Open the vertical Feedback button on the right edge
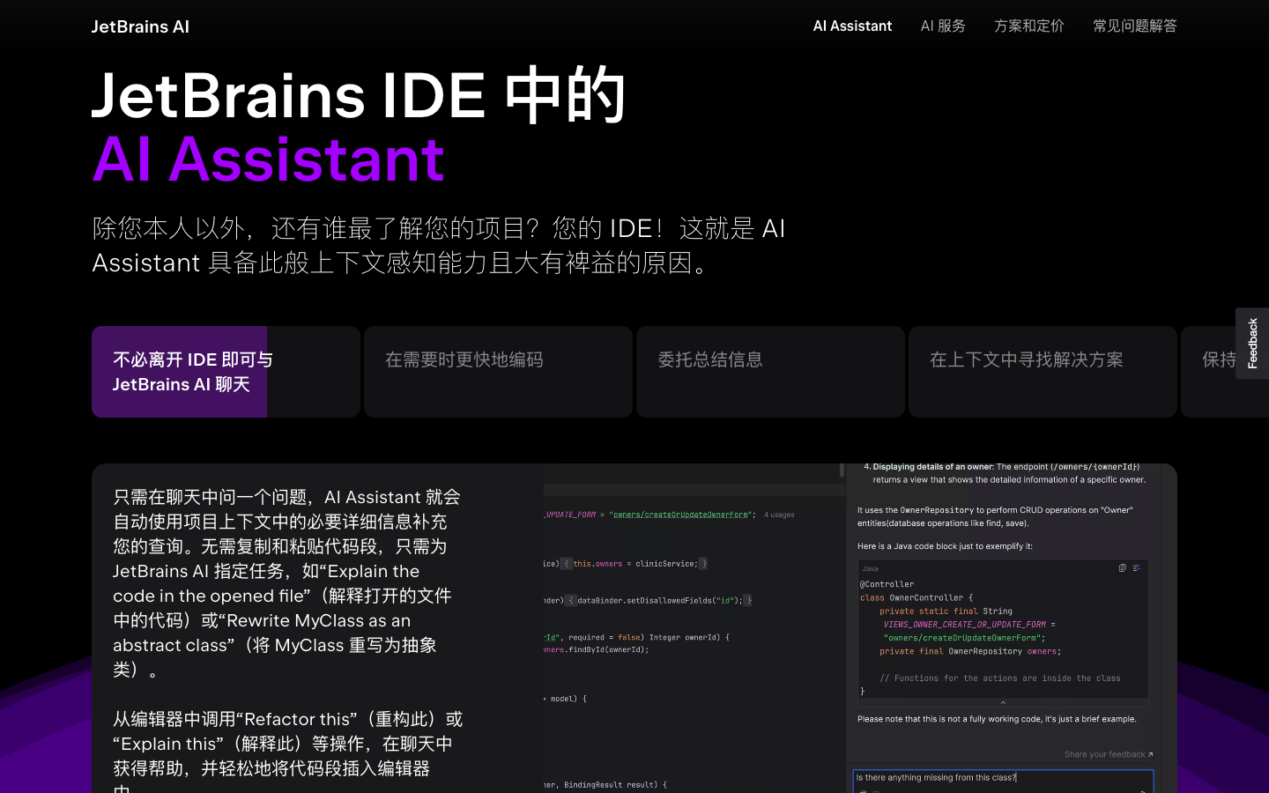This screenshot has height=793, width=1269. pyautogui.click(x=1252, y=343)
